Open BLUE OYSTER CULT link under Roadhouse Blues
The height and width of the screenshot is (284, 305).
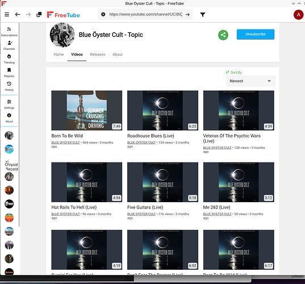point(141,143)
